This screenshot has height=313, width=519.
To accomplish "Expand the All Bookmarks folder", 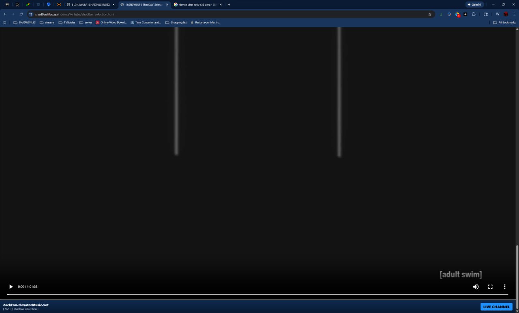I will (x=504, y=23).
